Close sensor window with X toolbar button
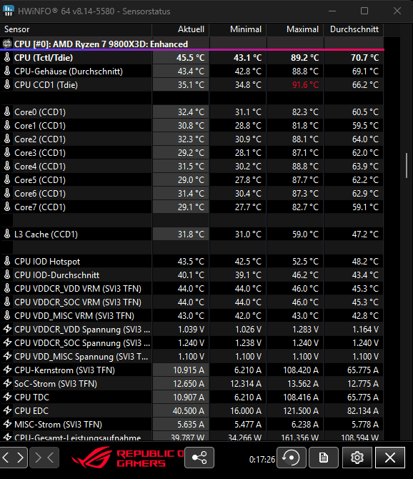 [x=390, y=458]
